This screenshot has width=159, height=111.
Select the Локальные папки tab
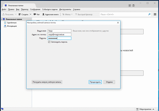19,6
